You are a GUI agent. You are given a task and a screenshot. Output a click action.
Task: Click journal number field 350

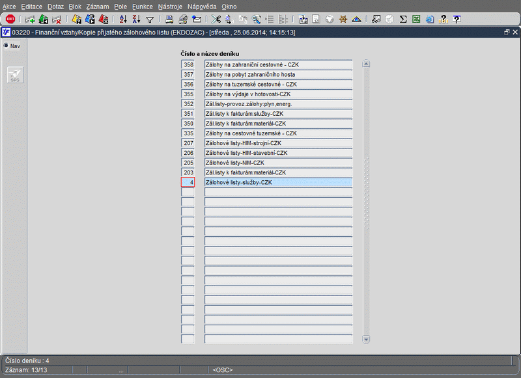click(x=188, y=124)
